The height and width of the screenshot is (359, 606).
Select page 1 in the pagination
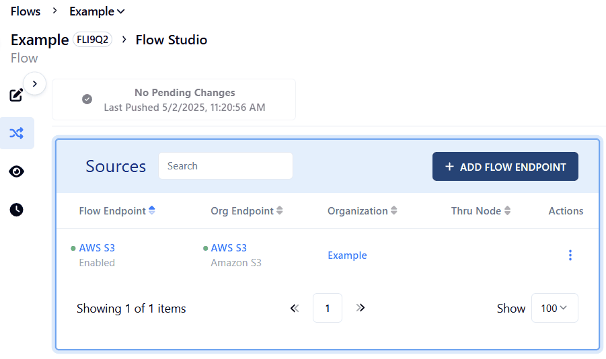328,308
